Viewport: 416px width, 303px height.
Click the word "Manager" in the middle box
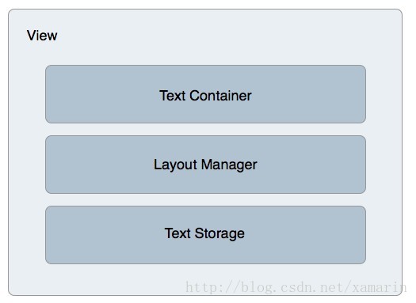pyautogui.click(x=229, y=165)
